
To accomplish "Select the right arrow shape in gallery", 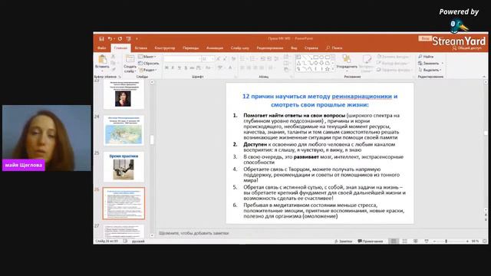I will [x=316, y=63].
